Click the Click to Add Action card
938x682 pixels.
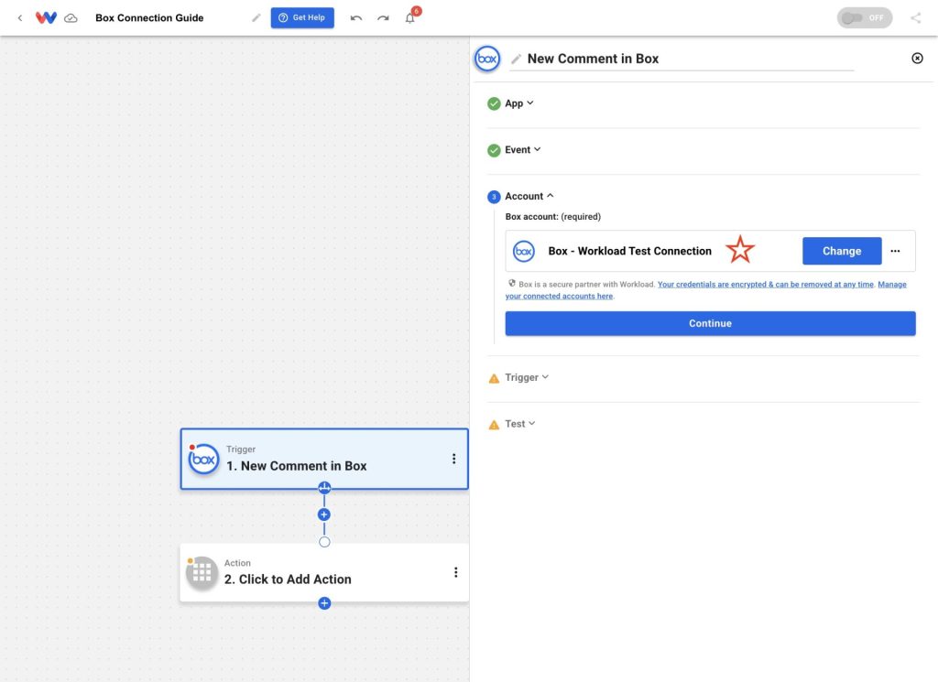coord(324,572)
